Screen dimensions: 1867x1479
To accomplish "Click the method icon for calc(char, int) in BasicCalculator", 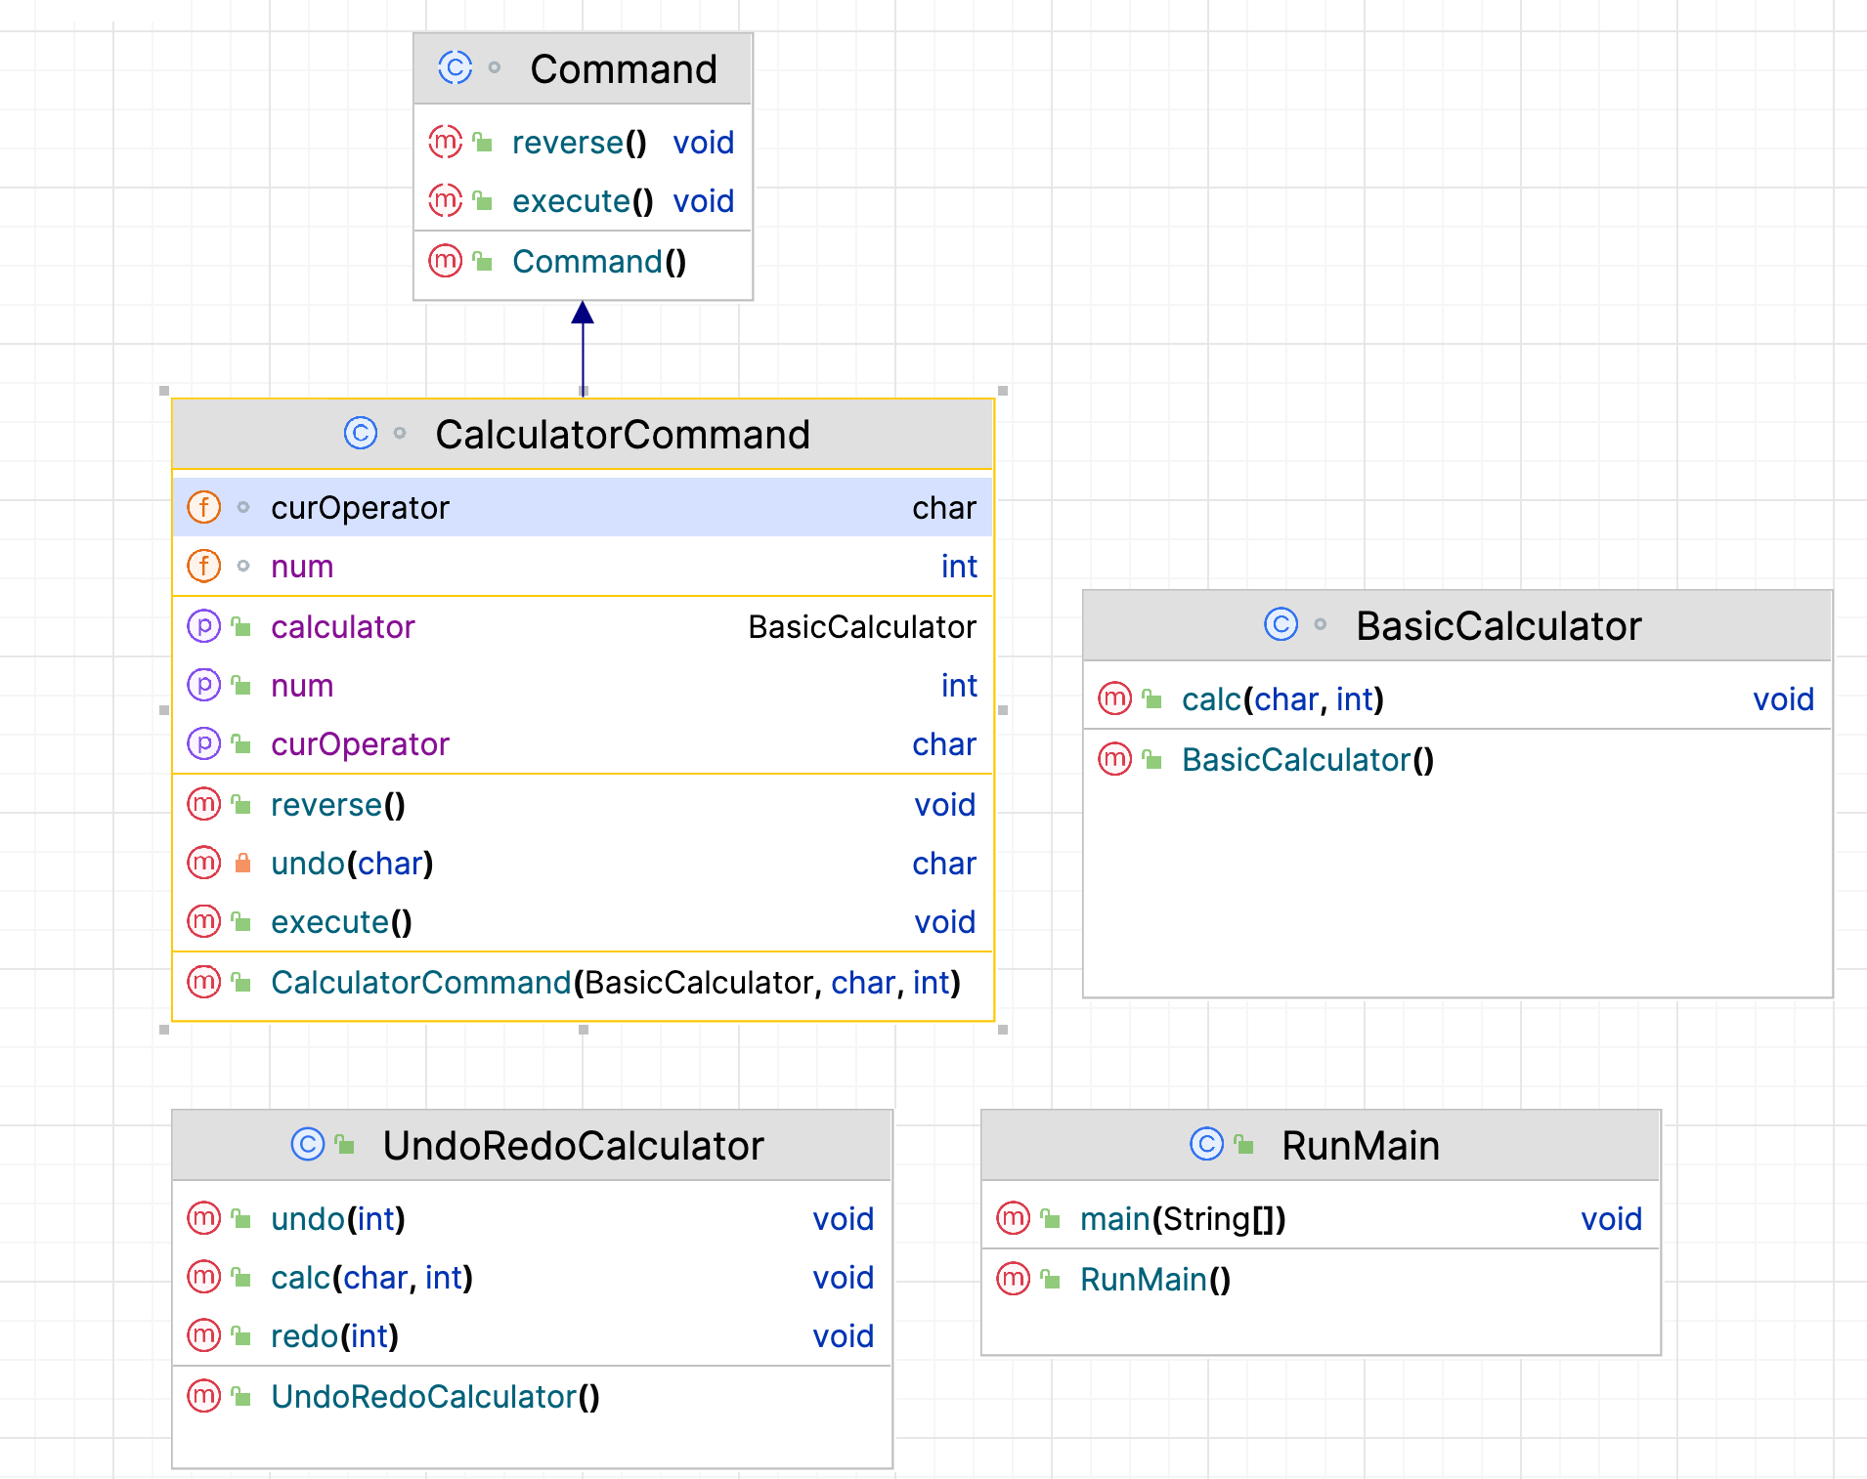I will click(1114, 698).
